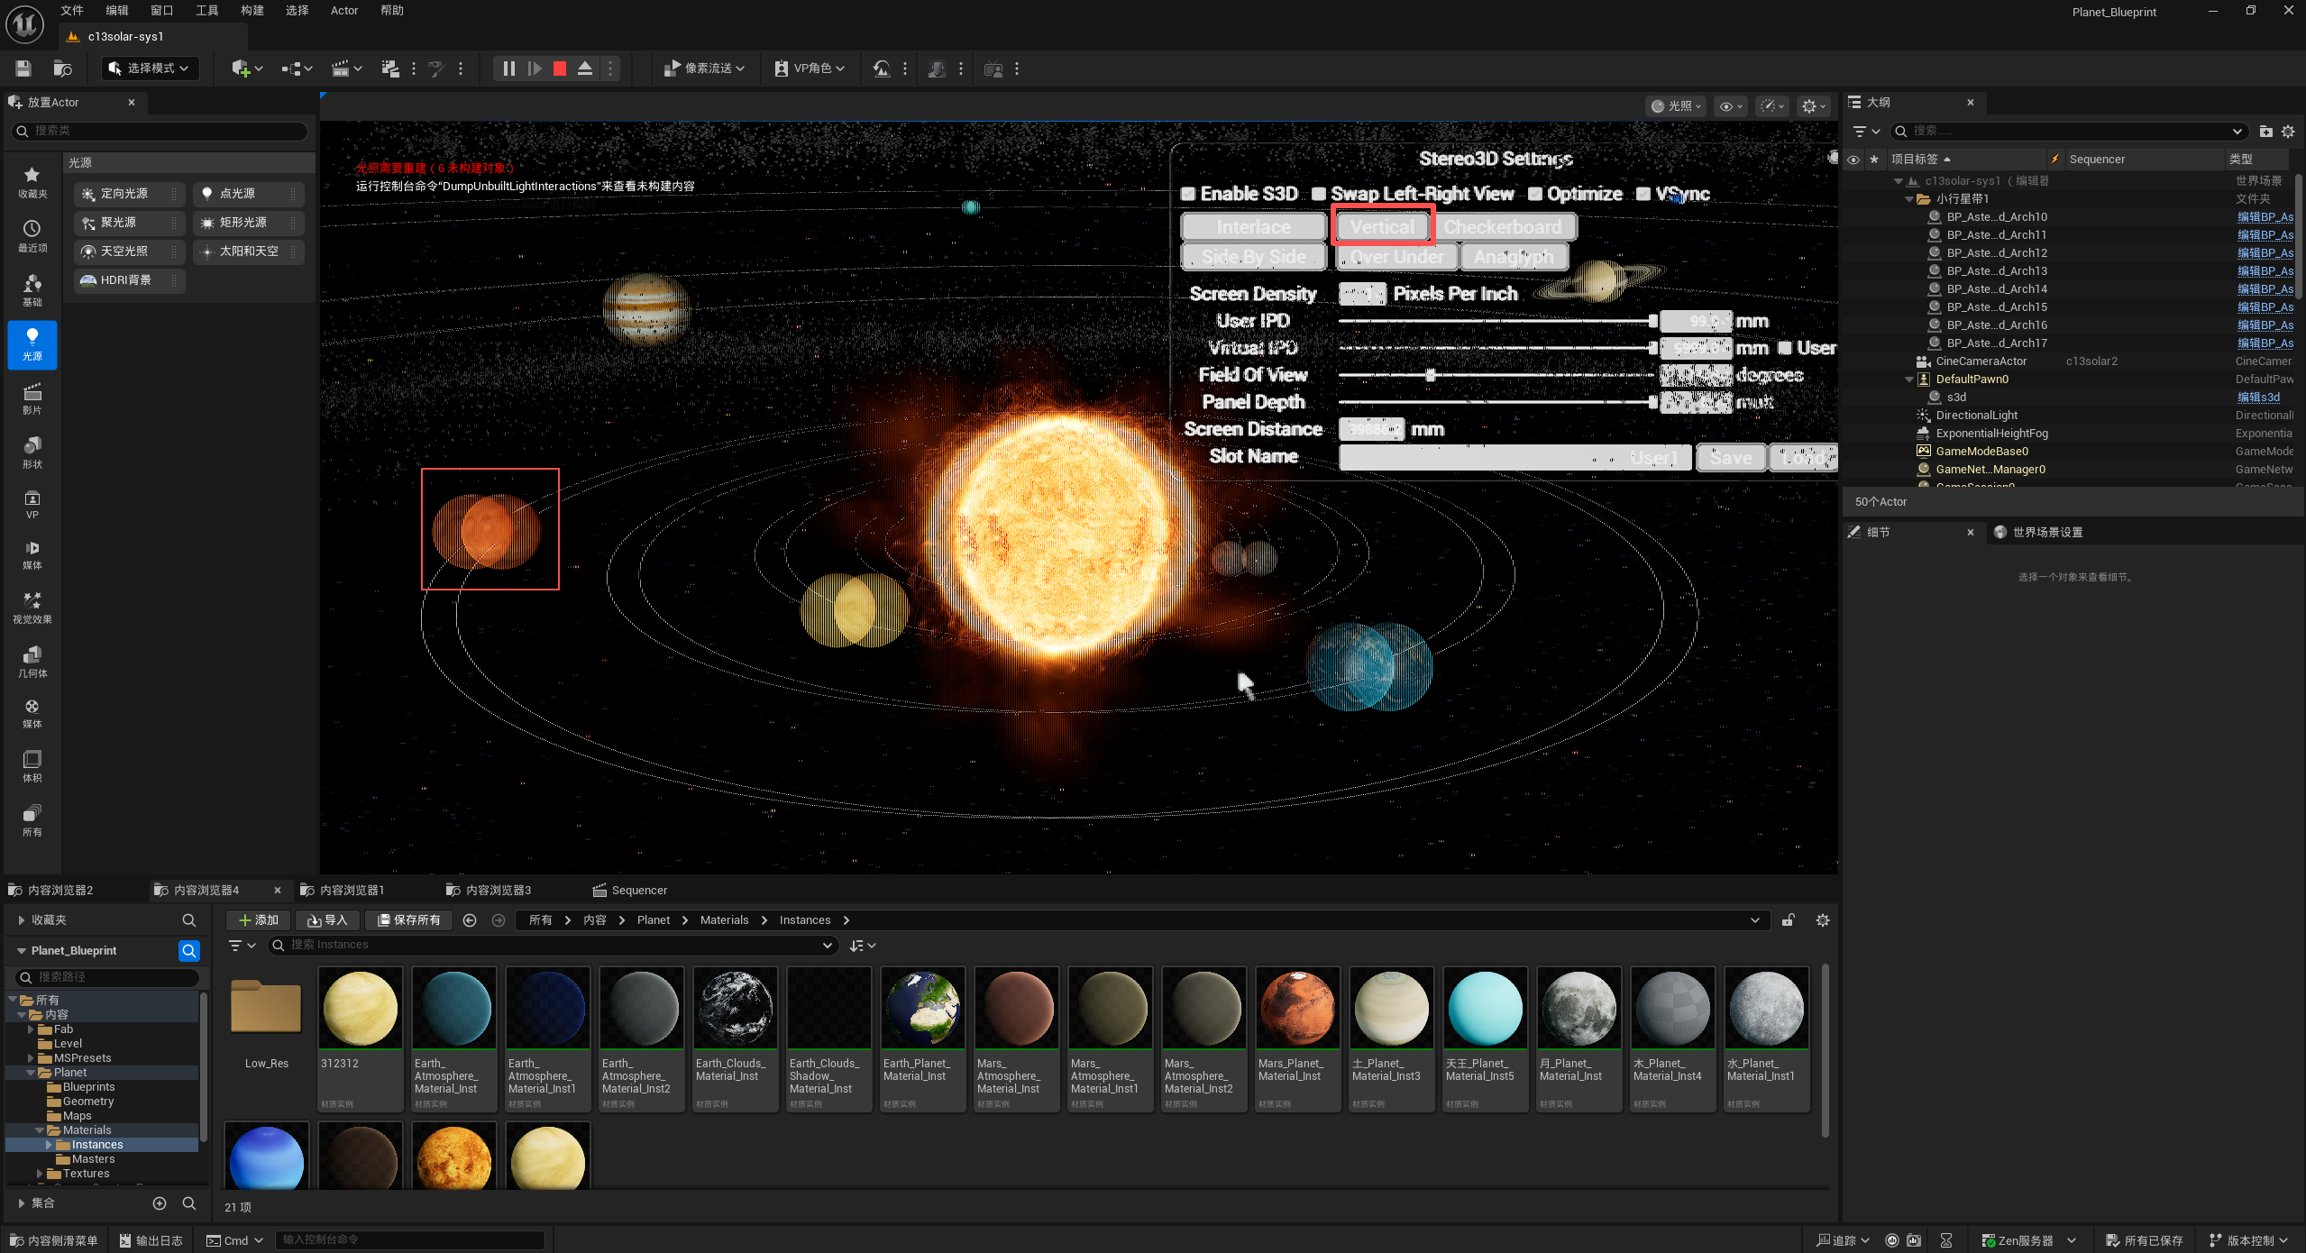2306x1253 pixels.
Task: Click the 保存所有 save all button
Action: tap(409, 920)
